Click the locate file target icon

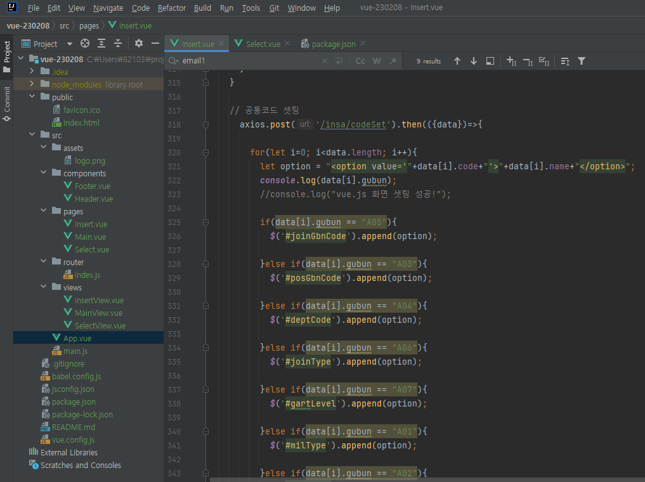point(85,44)
